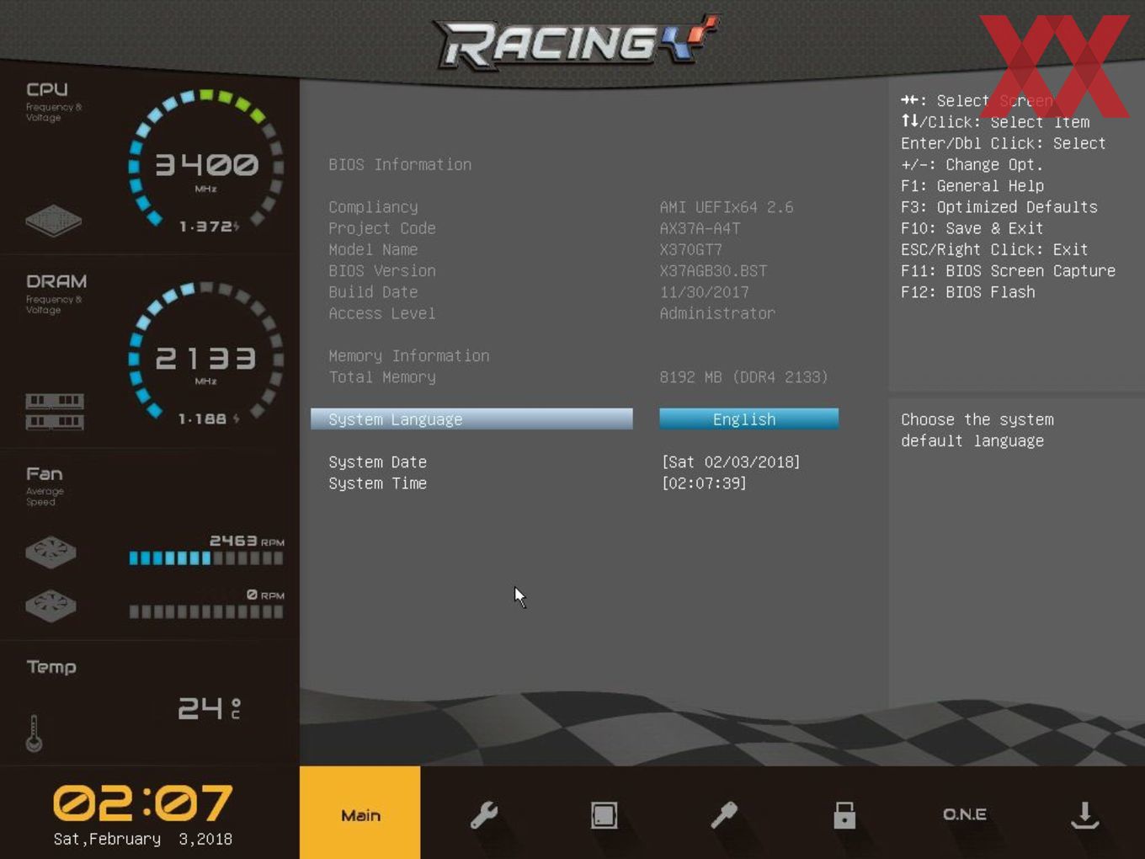Image resolution: width=1145 pixels, height=859 pixels.
Task: Click the CPU voltage 1.372 reading
Action: (209, 227)
